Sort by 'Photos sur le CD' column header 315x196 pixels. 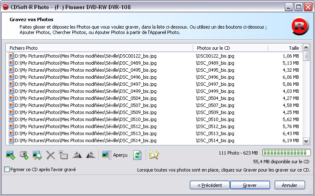231,48
